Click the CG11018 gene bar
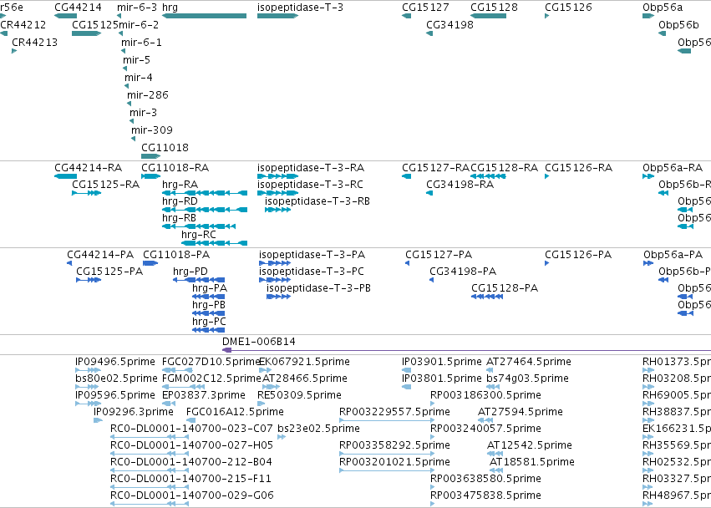The image size is (711, 508). tap(151, 156)
